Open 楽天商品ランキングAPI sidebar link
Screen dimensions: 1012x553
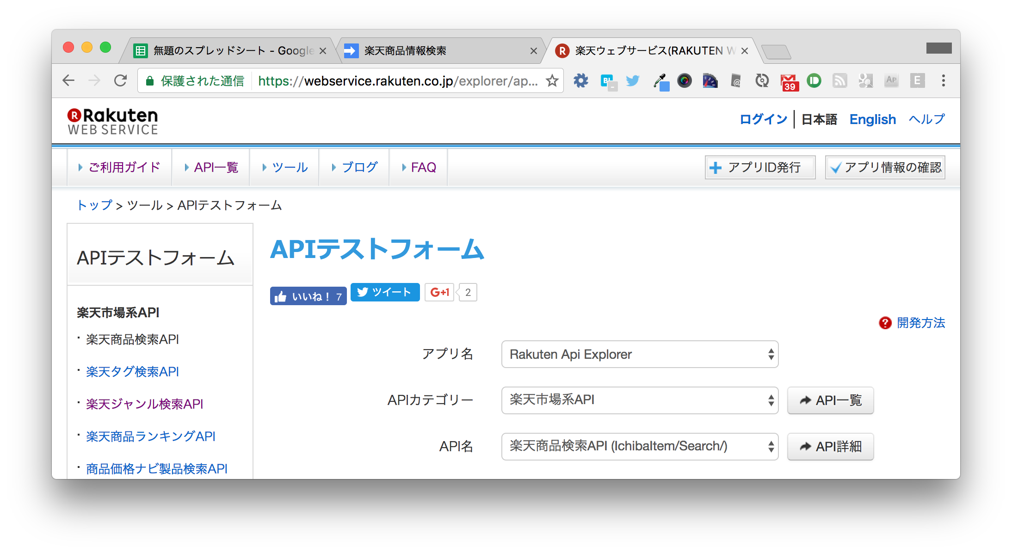coord(150,436)
